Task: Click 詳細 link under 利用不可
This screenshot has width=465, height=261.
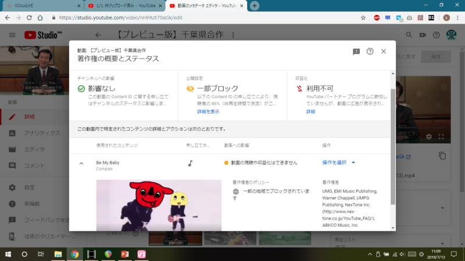Action: 310,111
